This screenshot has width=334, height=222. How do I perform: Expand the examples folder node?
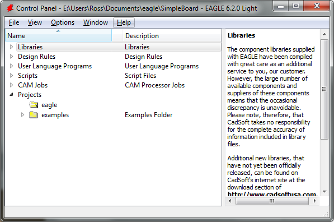[x=22, y=114]
